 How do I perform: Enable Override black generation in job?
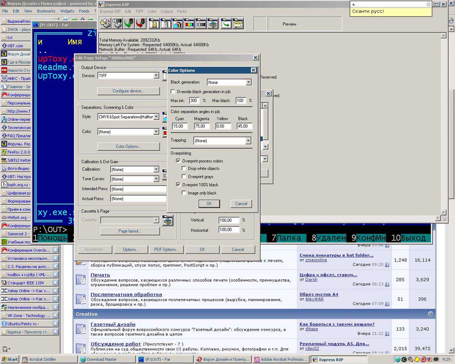(173, 92)
